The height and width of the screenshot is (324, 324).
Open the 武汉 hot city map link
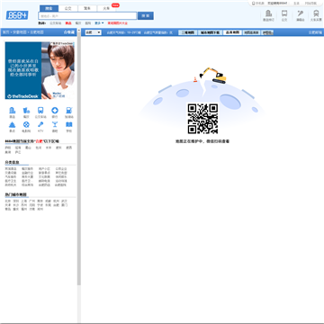click(64, 201)
